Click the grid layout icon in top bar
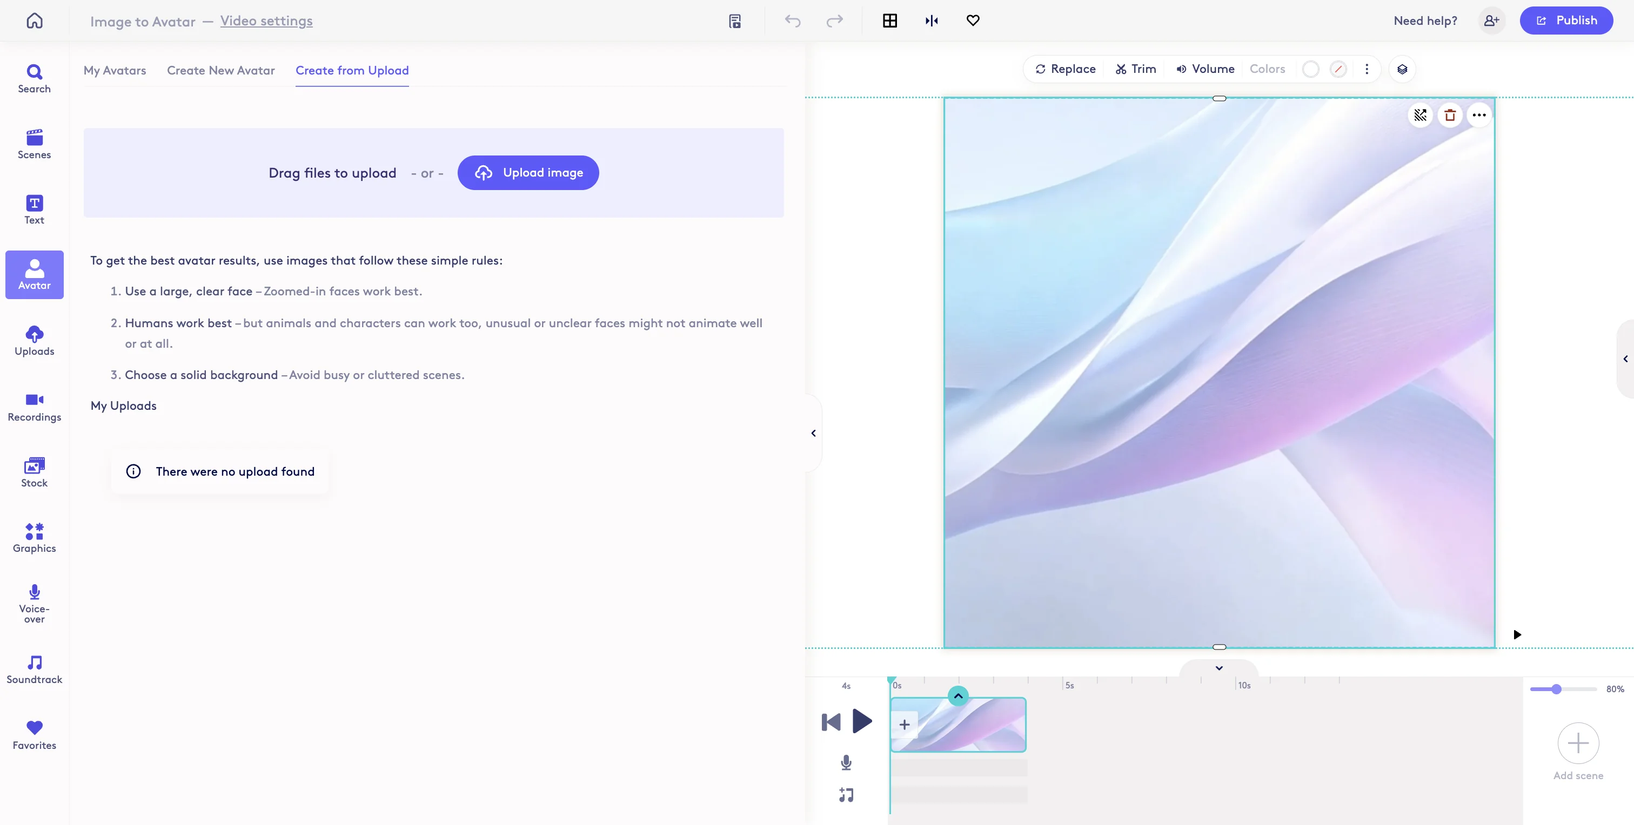This screenshot has height=825, width=1634. coord(889,21)
